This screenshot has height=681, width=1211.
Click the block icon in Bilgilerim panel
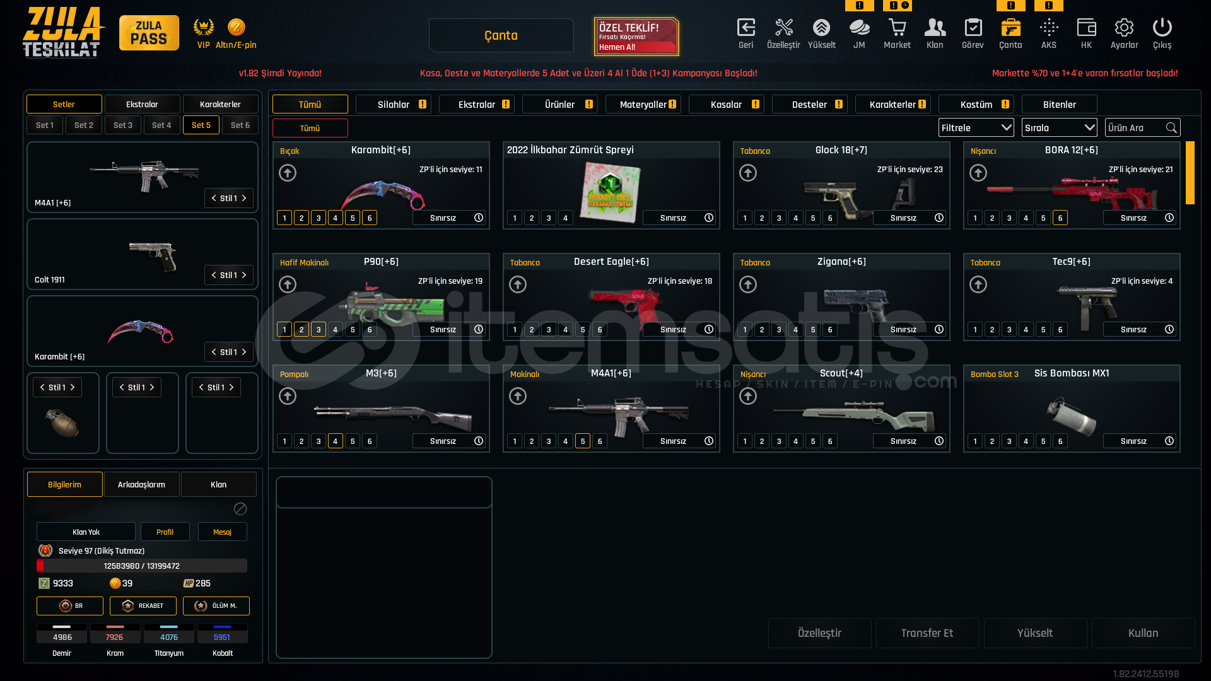tap(240, 509)
